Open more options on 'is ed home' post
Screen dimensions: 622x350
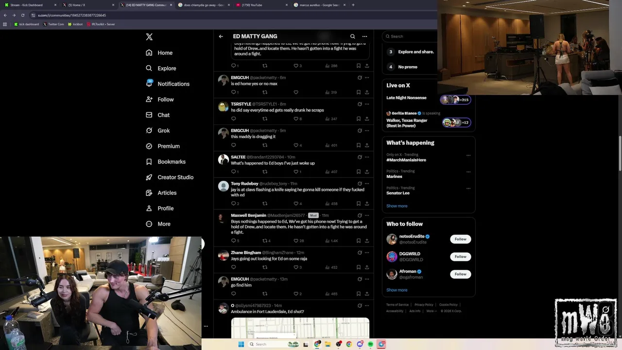coord(367,77)
